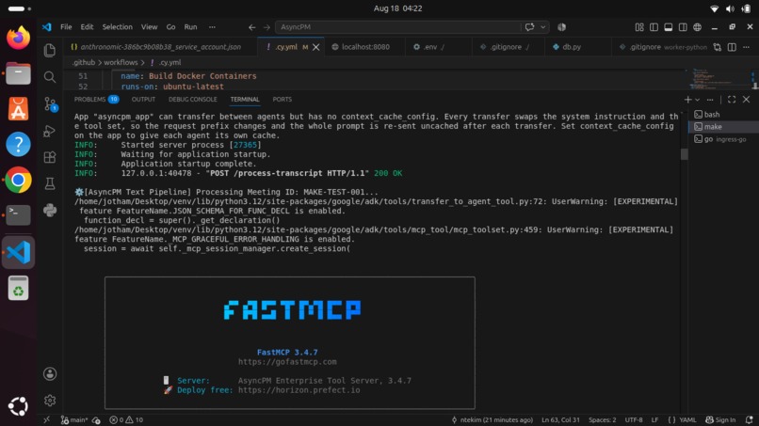Toggle the secondary side bar
The width and height of the screenshot is (759, 426).
pos(683,27)
